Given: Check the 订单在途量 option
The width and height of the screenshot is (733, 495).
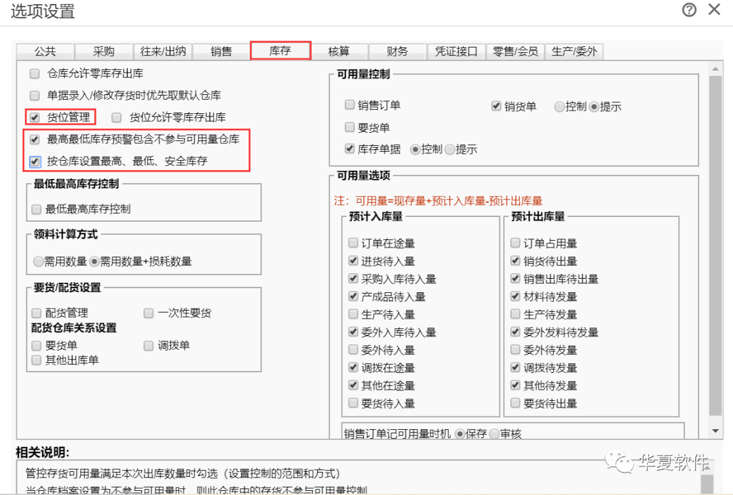Looking at the screenshot, I should pyautogui.click(x=353, y=243).
